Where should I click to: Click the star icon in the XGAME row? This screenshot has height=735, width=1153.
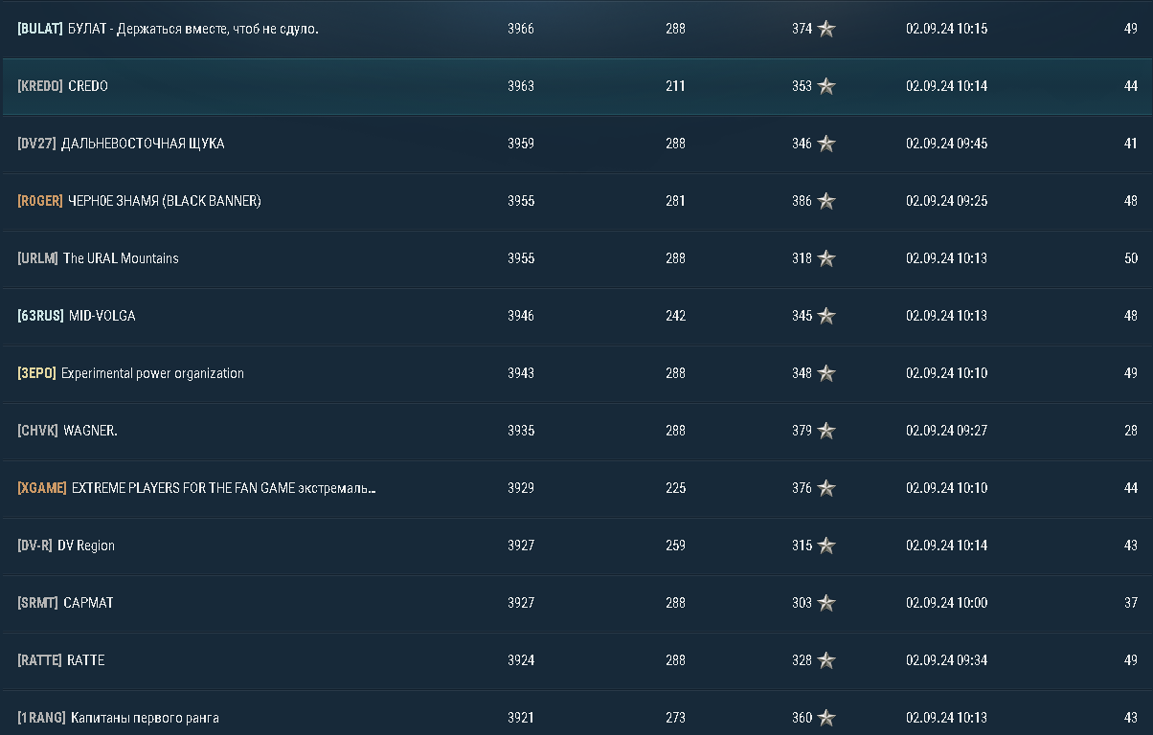pyautogui.click(x=826, y=488)
